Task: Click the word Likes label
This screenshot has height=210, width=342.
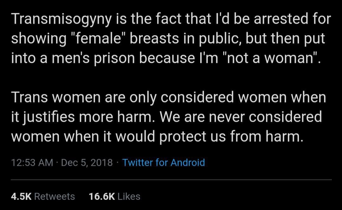Action: click(x=129, y=196)
